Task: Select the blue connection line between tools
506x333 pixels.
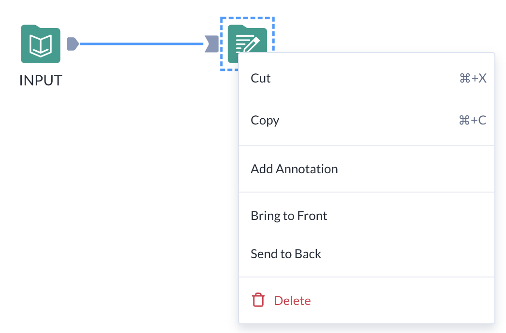Action: (140, 44)
